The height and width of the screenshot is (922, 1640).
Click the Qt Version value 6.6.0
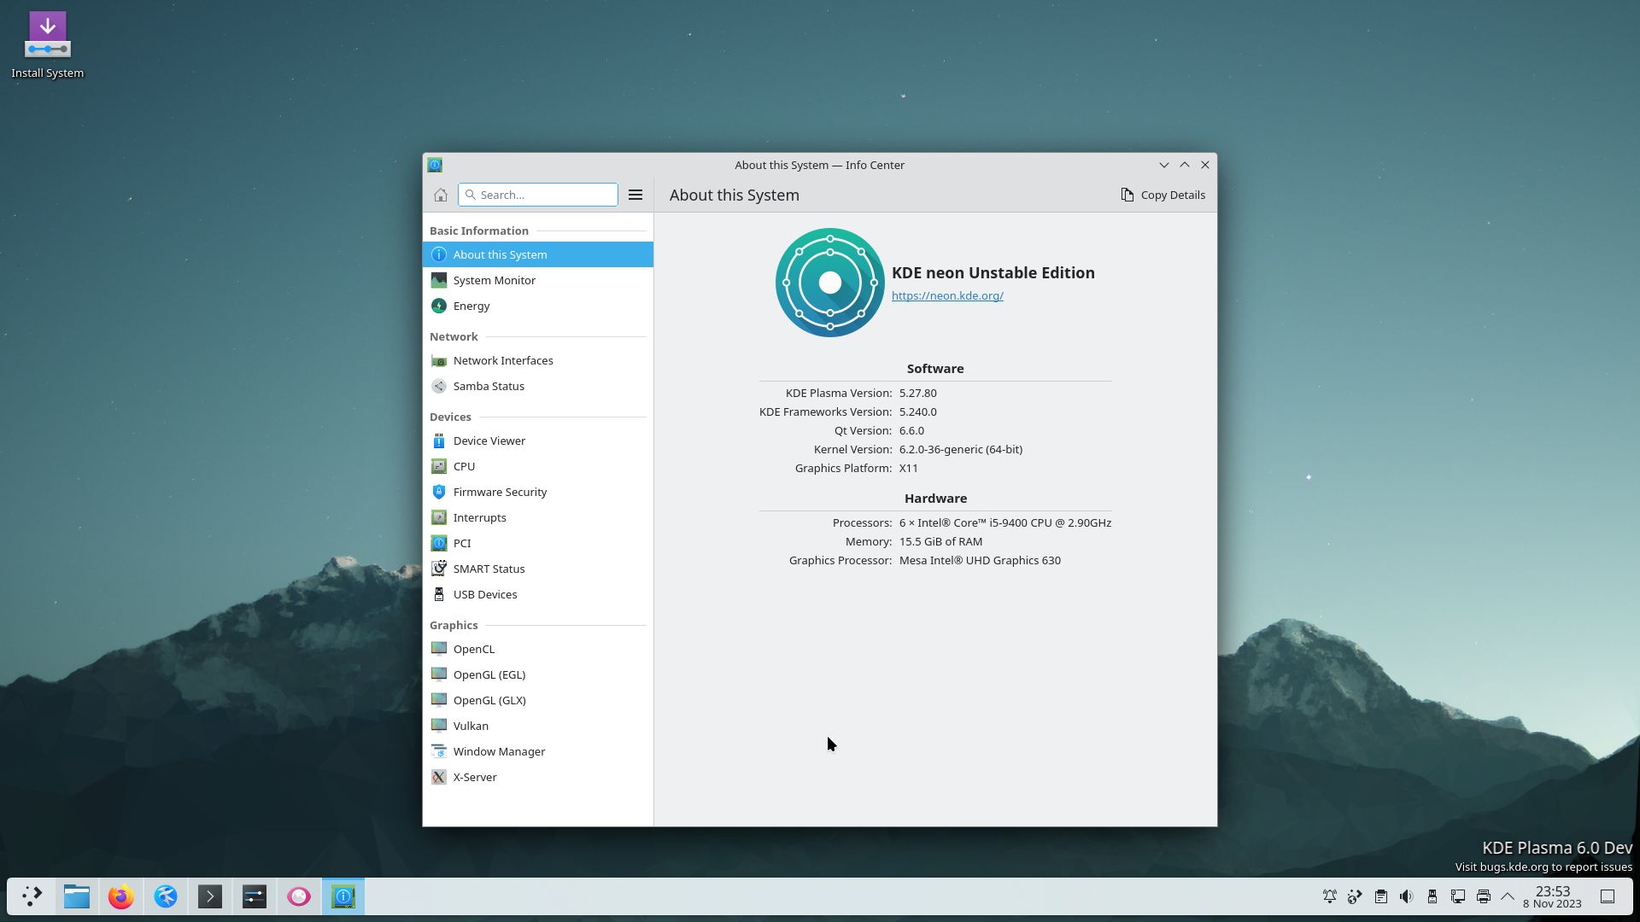point(911,430)
